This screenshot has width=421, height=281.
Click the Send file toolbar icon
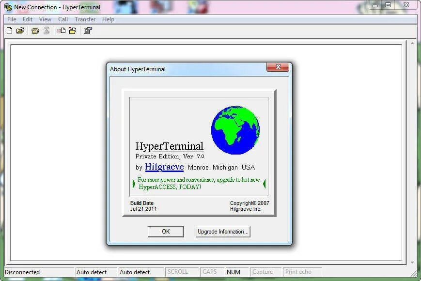pyautogui.click(x=62, y=31)
